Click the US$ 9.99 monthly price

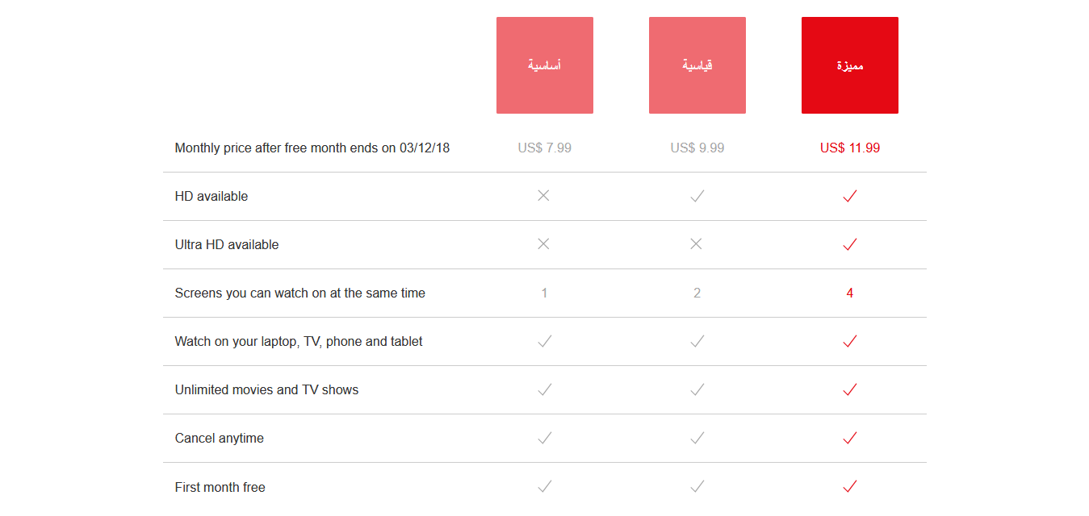697,148
